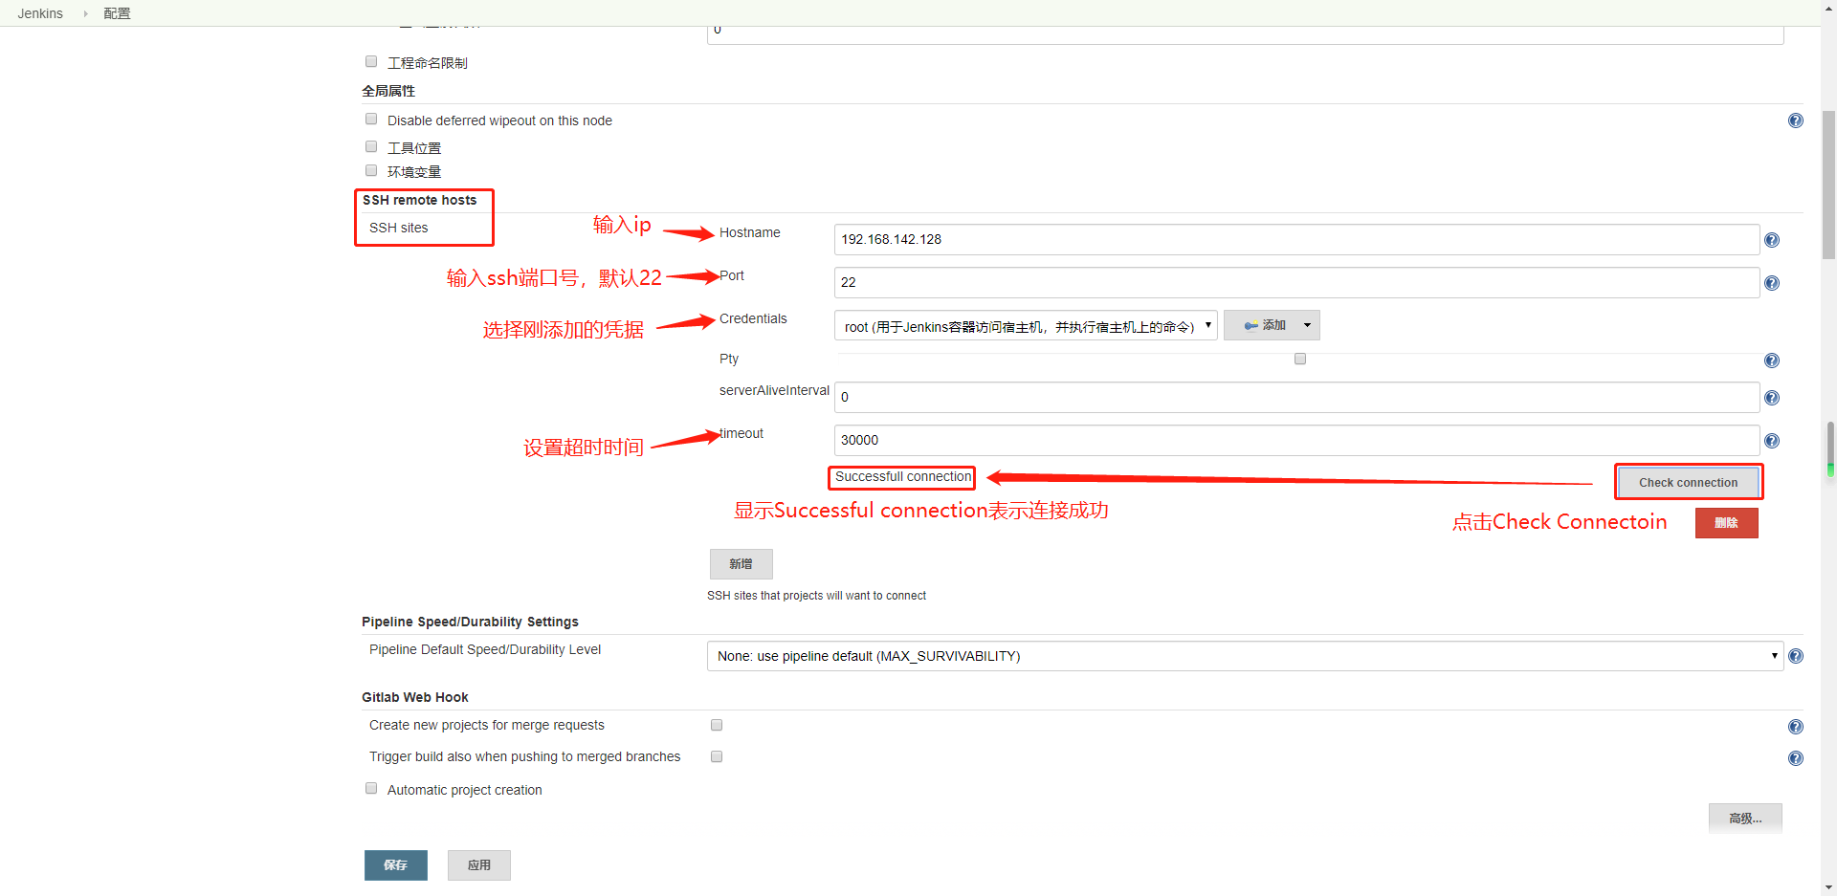The image size is (1837, 896).
Task: Apply settings with 应用 button
Action: 478,865
